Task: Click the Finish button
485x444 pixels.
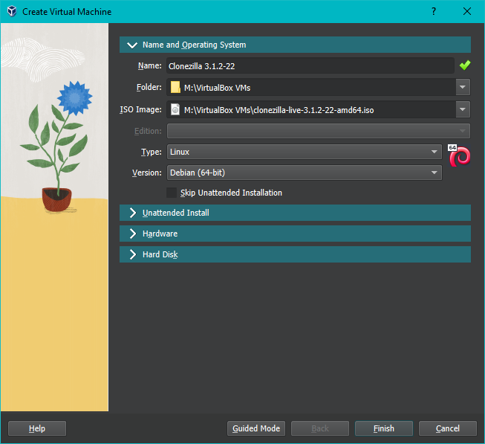Action: (x=384, y=428)
